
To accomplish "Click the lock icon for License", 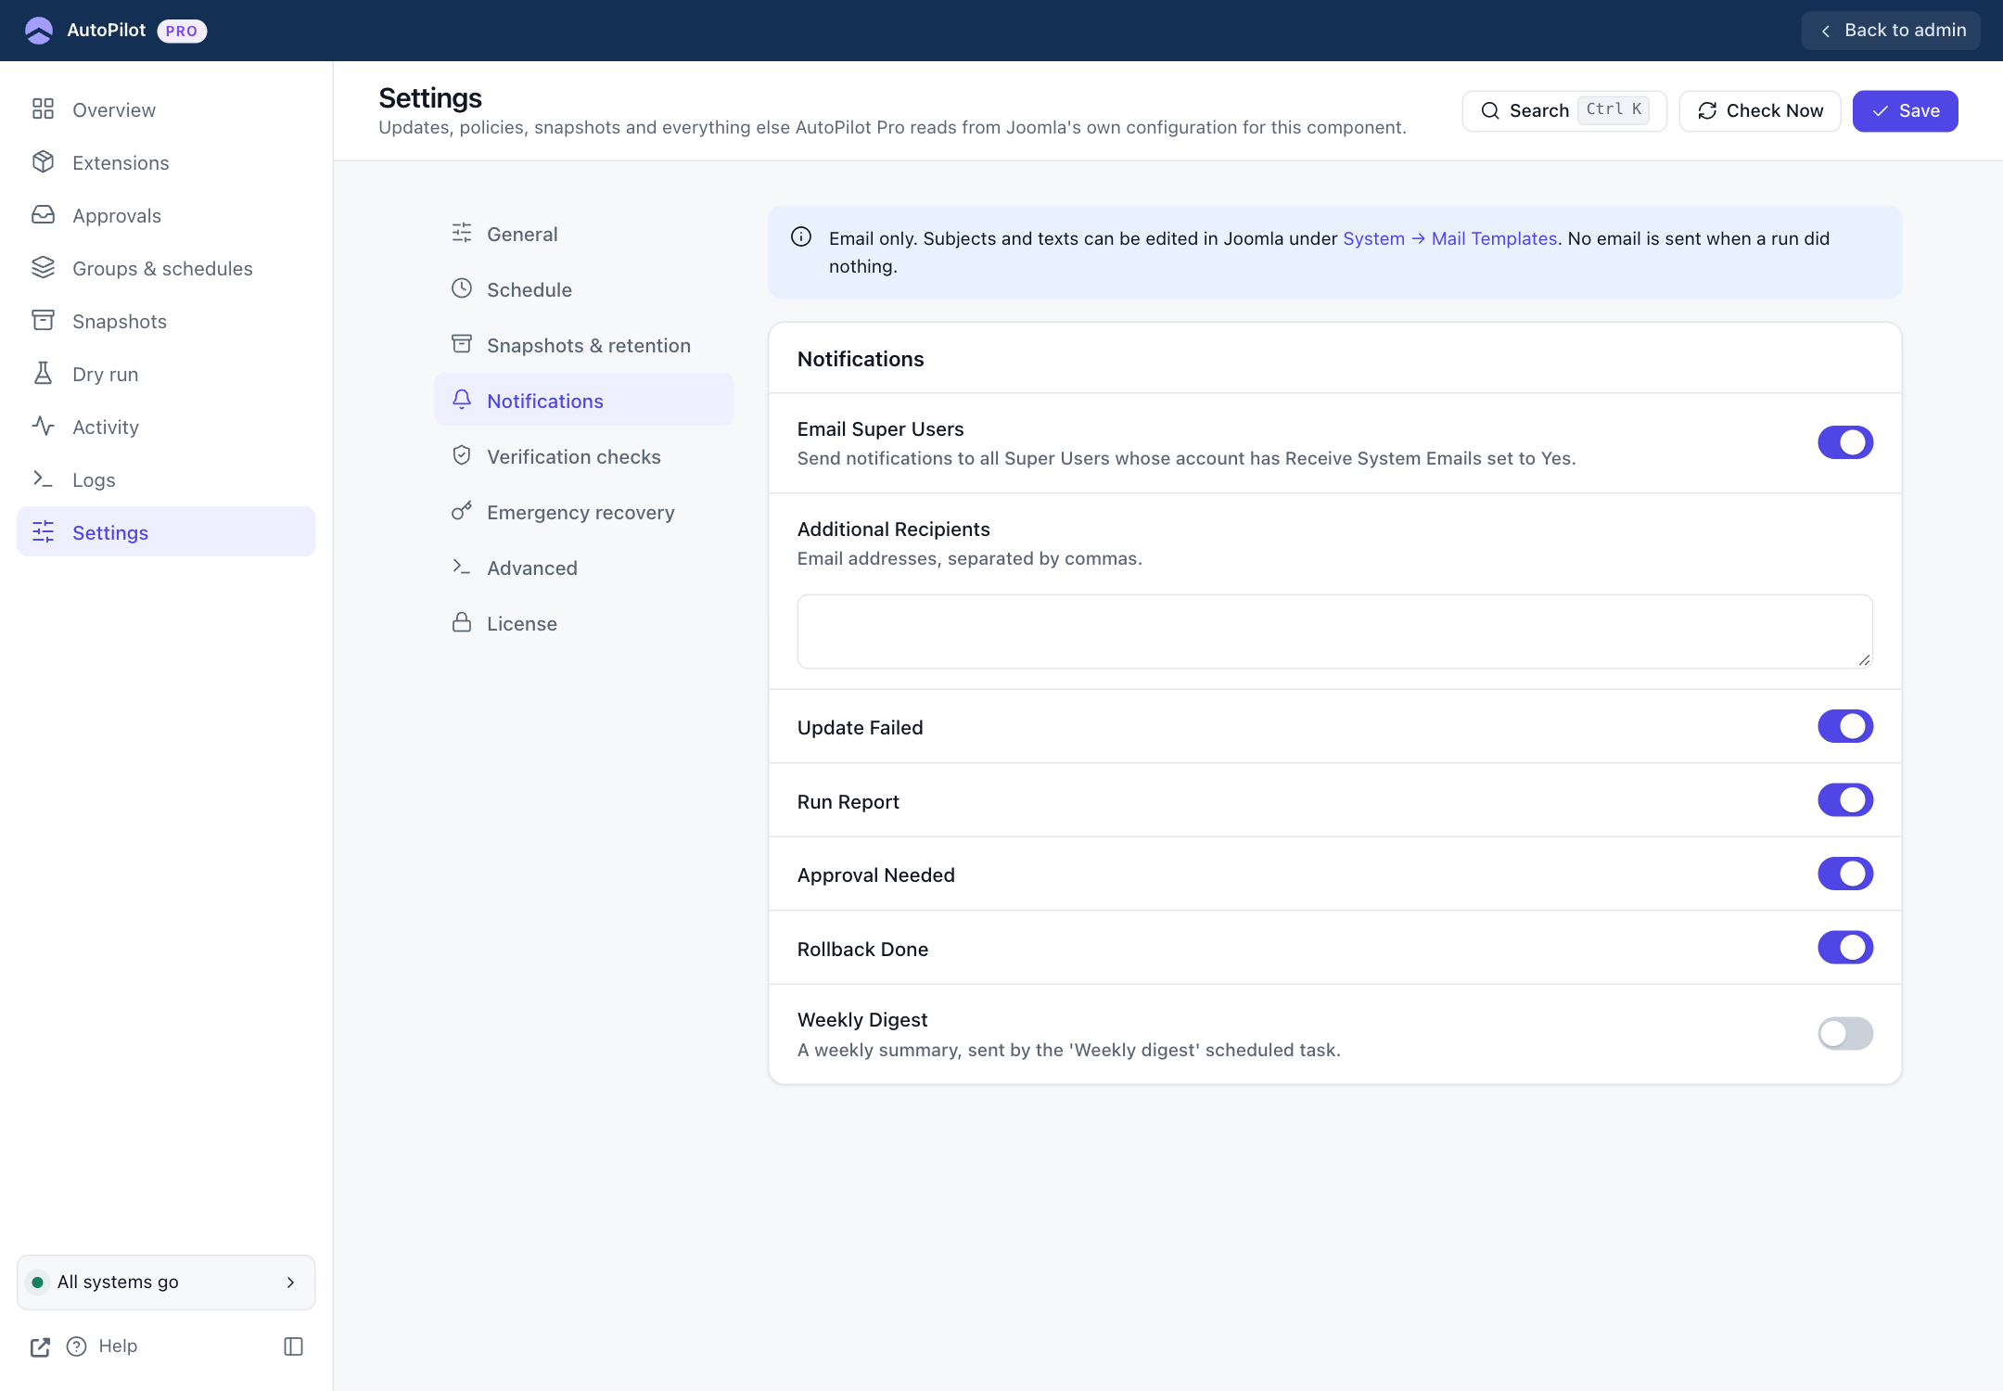I will (x=462, y=622).
